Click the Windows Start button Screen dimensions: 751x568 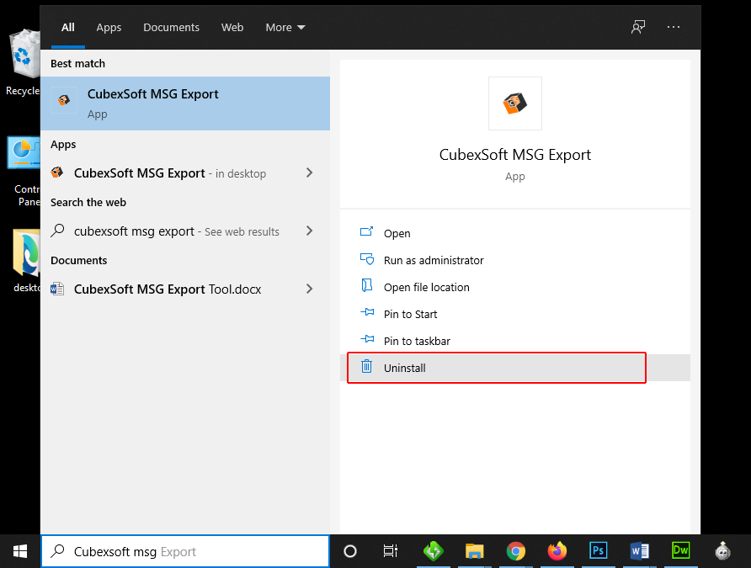point(20,551)
